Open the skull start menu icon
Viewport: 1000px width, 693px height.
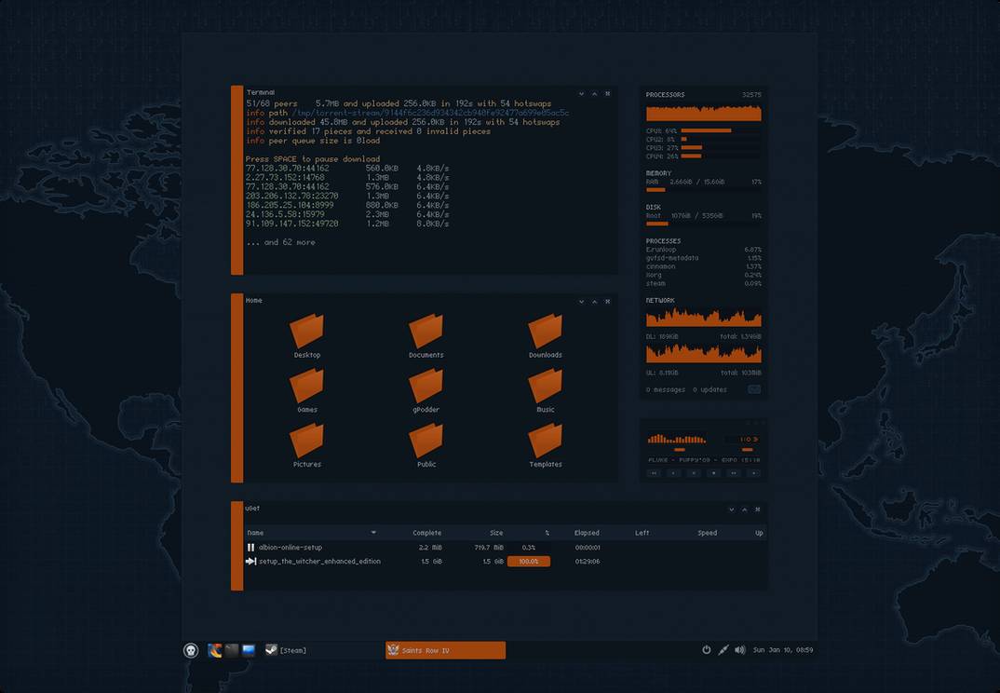[x=191, y=650]
